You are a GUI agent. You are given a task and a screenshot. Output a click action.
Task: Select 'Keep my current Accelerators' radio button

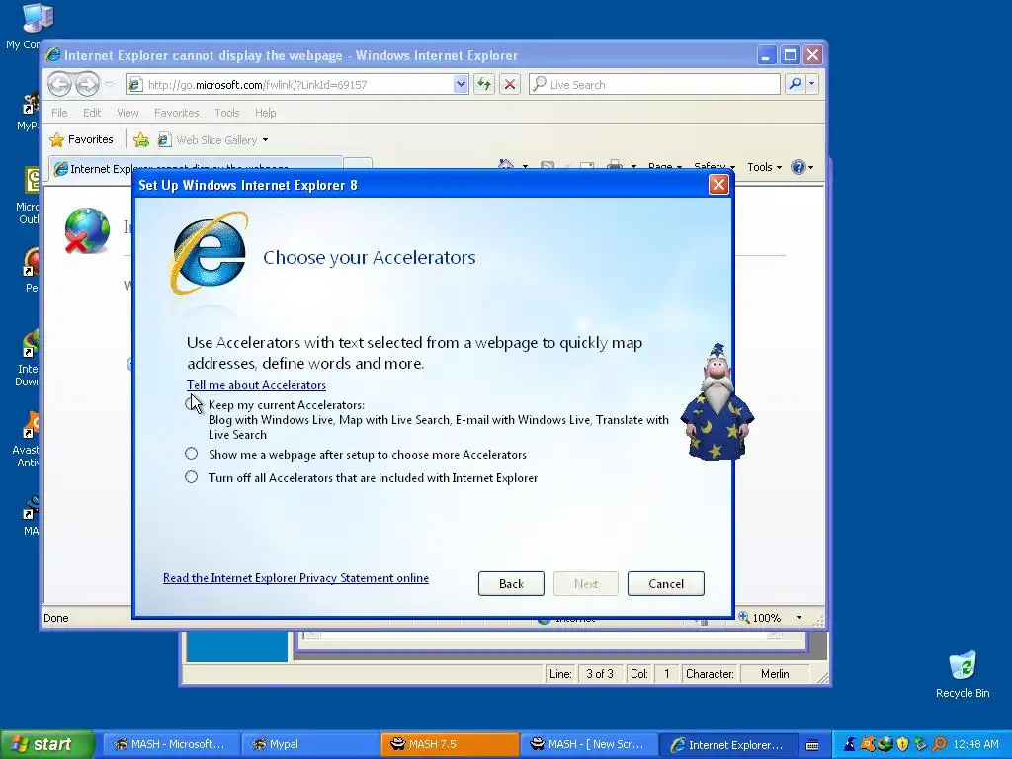coord(191,404)
